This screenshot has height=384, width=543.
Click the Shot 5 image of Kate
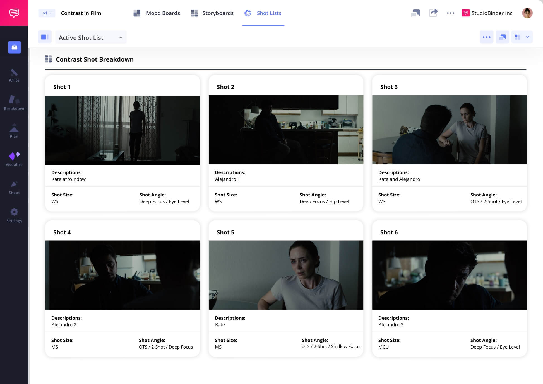[286, 275]
